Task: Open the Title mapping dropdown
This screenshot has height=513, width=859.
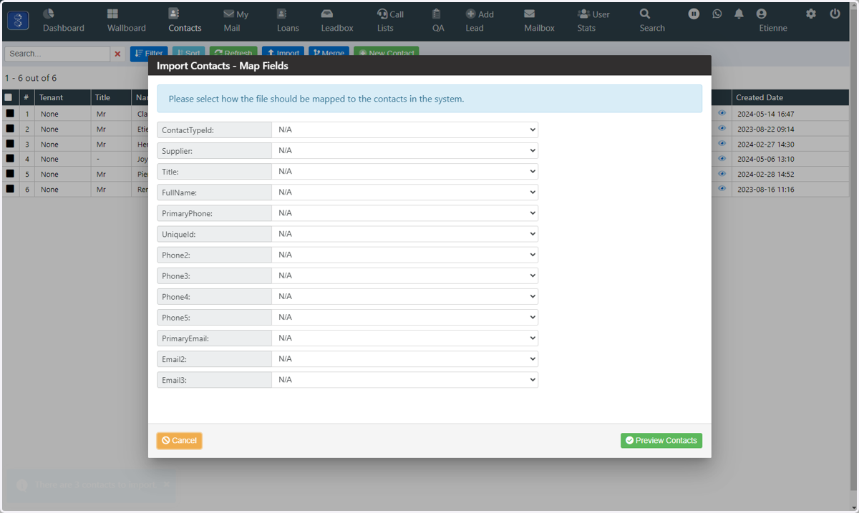Action: click(404, 171)
